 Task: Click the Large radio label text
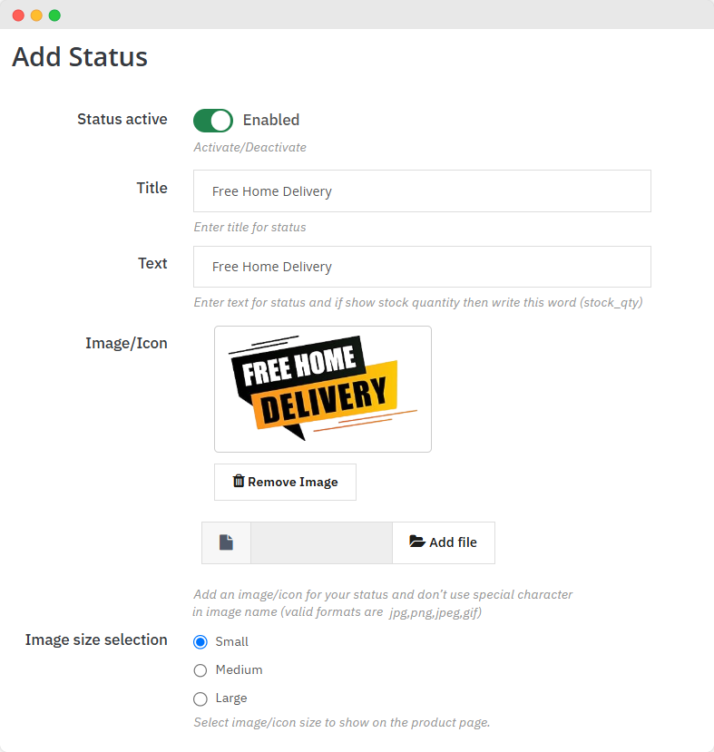coord(231,698)
